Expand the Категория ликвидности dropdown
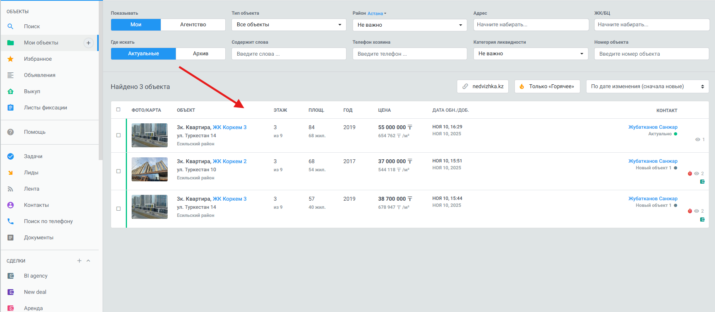The width and height of the screenshot is (715, 312). (x=530, y=54)
